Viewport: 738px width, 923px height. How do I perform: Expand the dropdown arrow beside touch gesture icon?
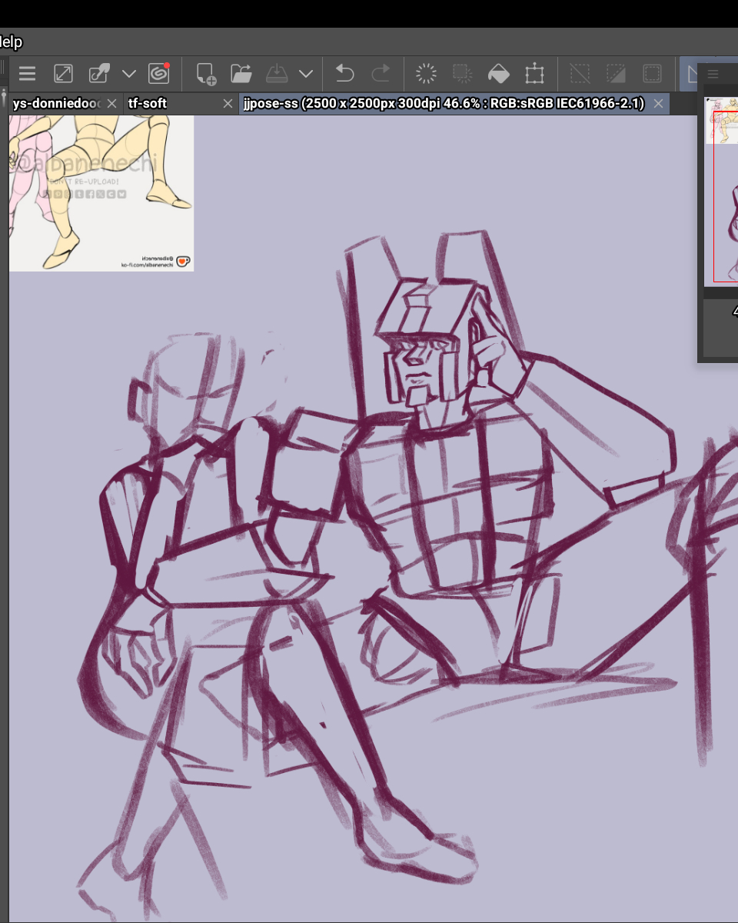click(129, 74)
